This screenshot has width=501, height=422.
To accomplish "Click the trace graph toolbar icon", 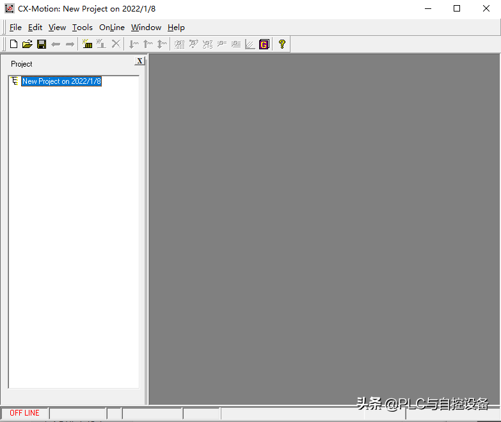I will coord(250,44).
